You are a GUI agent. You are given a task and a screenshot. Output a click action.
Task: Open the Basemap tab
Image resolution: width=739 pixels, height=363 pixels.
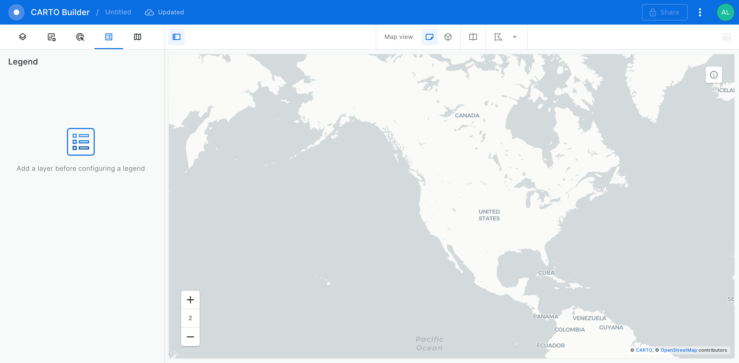(x=138, y=37)
